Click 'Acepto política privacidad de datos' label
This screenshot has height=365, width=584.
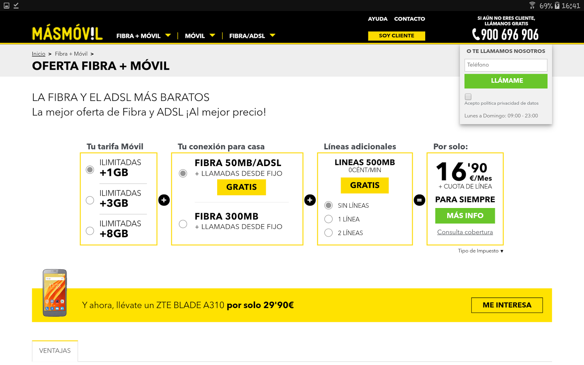(x=502, y=103)
